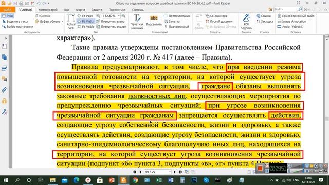The height and width of the screenshot is (185, 329).
Task: Go to the last page
Action: click(x=180, y=172)
